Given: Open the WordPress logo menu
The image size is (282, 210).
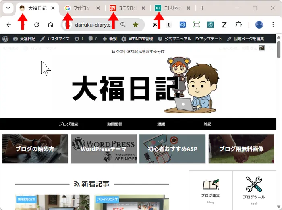Looking at the screenshot, I should coord(5,39).
